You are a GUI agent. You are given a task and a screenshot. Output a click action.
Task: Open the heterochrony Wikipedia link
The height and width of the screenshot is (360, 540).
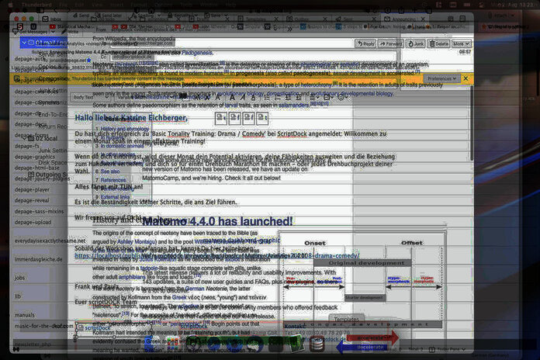(316, 85)
